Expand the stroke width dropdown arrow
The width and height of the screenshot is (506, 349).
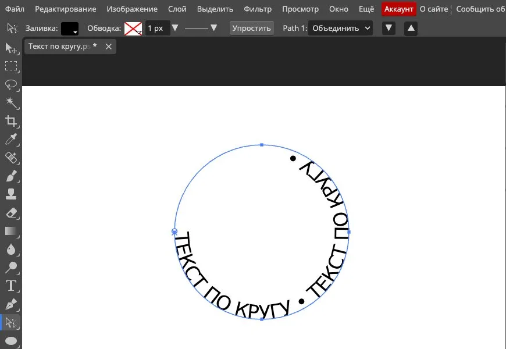175,28
